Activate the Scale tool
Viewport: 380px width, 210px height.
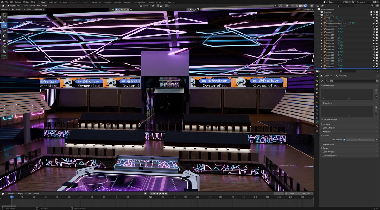pyautogui.click(x=4, y=35)
